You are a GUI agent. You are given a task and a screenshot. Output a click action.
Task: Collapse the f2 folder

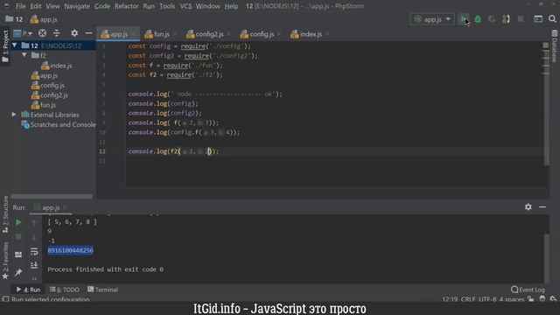[24, 55]
